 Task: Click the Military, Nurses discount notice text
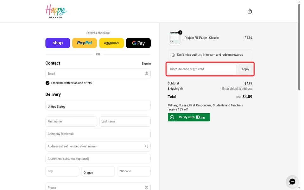[x=205, y=107]
